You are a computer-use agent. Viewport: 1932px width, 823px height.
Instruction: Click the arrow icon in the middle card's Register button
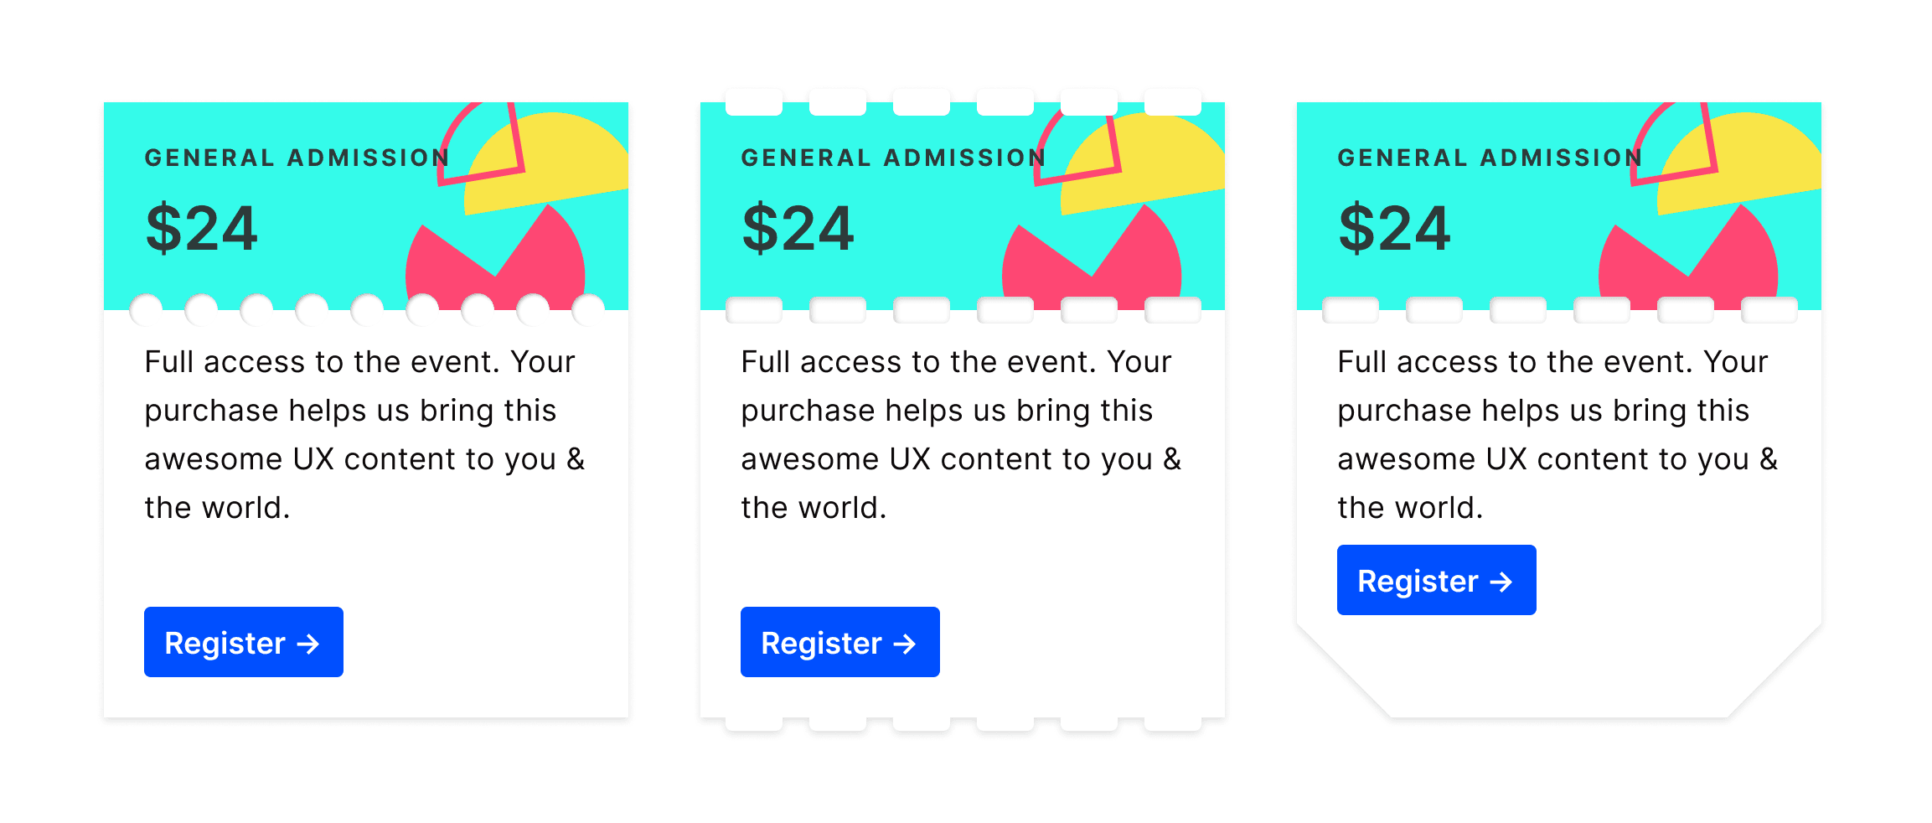click(905, 644)
